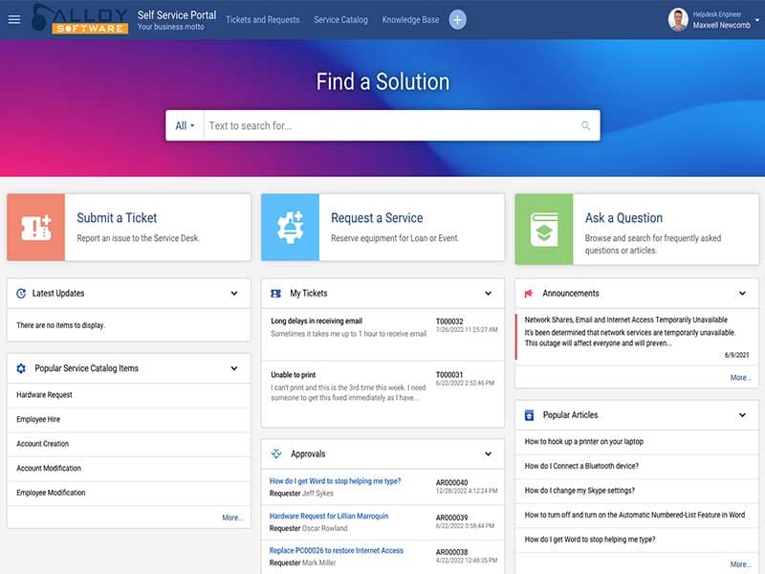Open approval How do I get Word to stop helping me type
Viewport: 765px width, 574px height.
pos(335,481)
